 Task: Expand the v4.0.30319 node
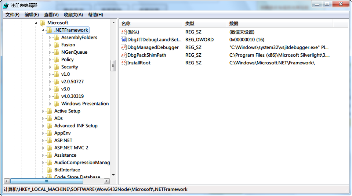(x=50, y=96)
